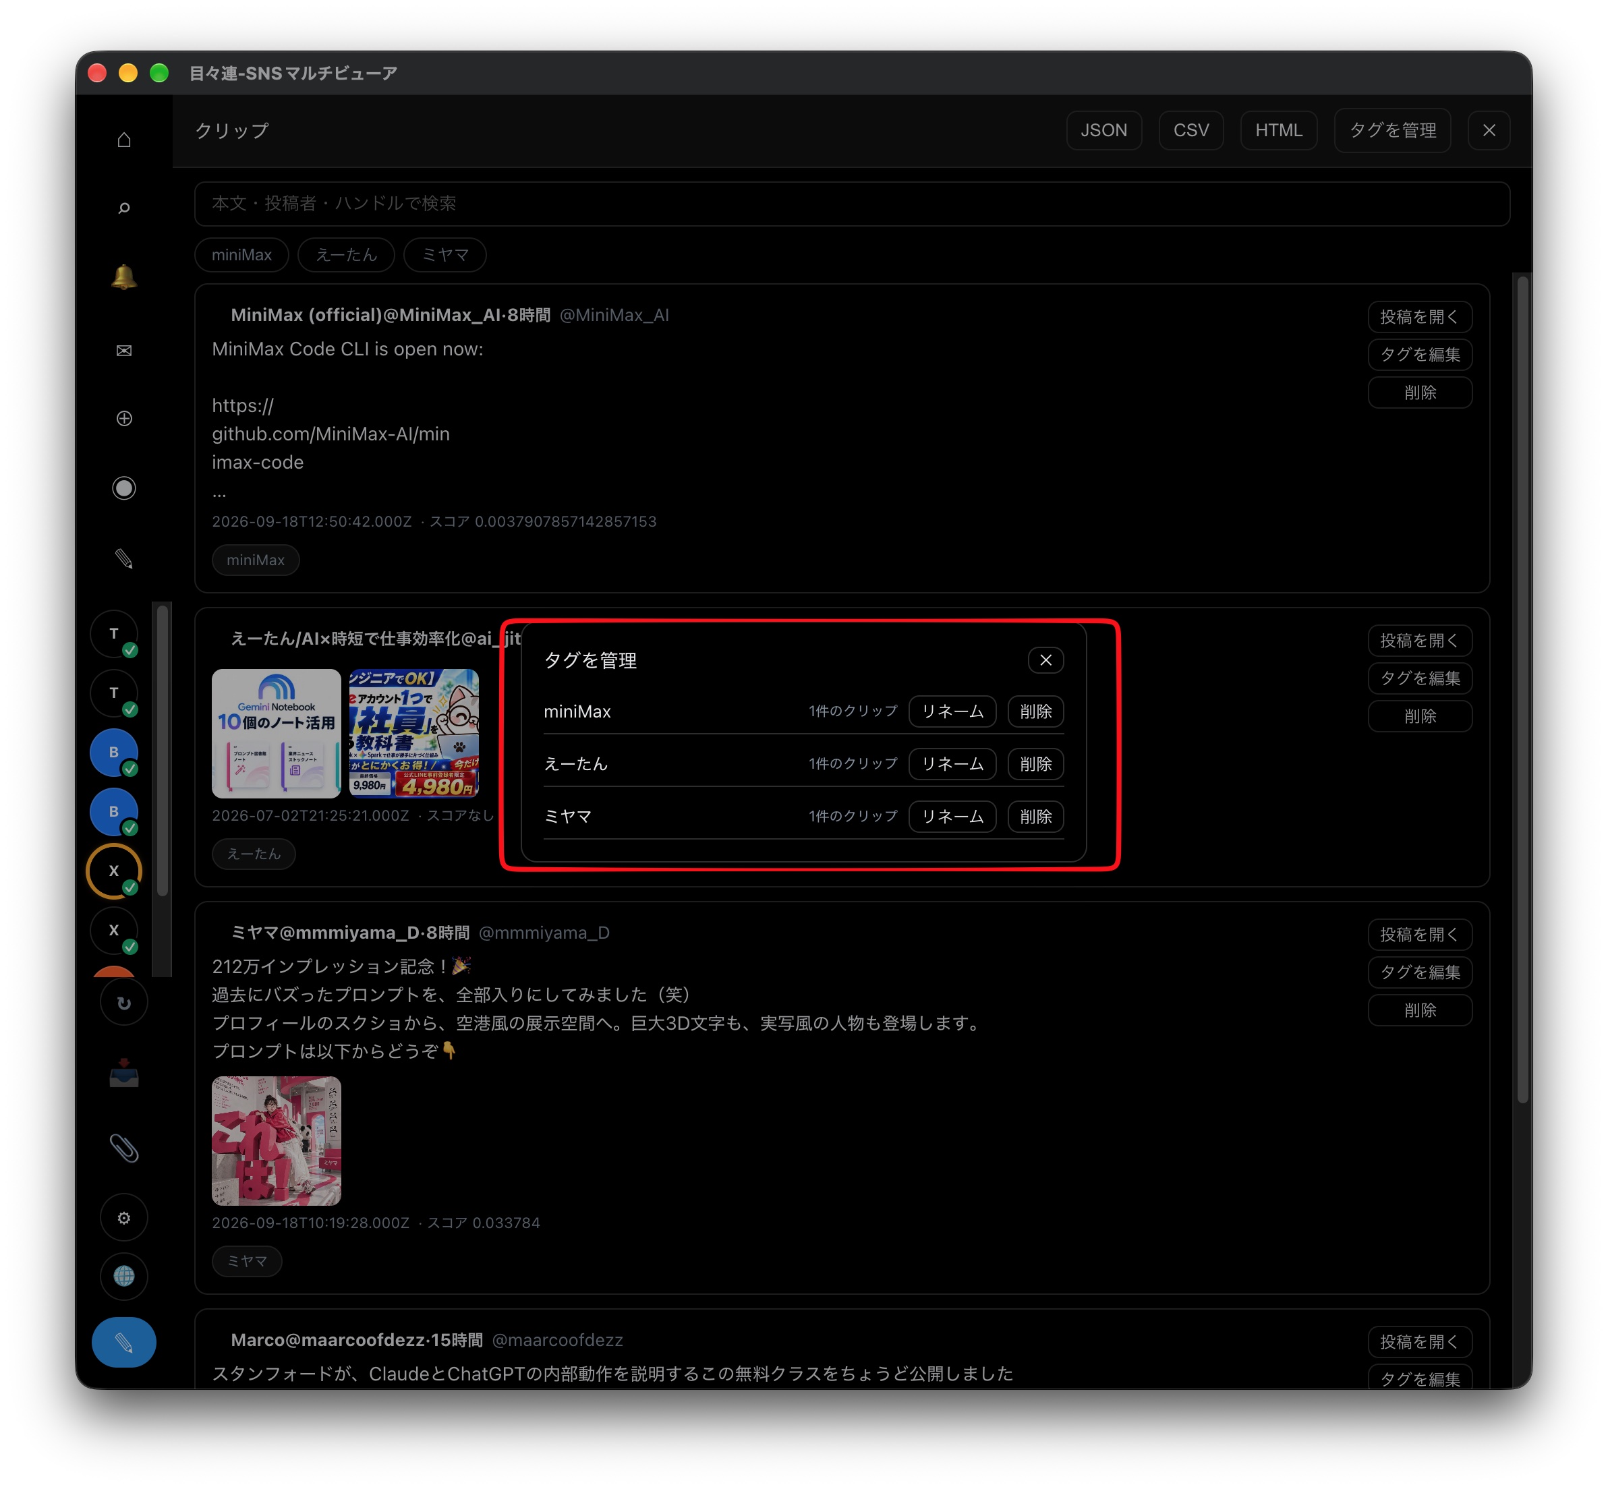
Task: Delete the miniMax tag in dialog
Action: point(1036,711)
